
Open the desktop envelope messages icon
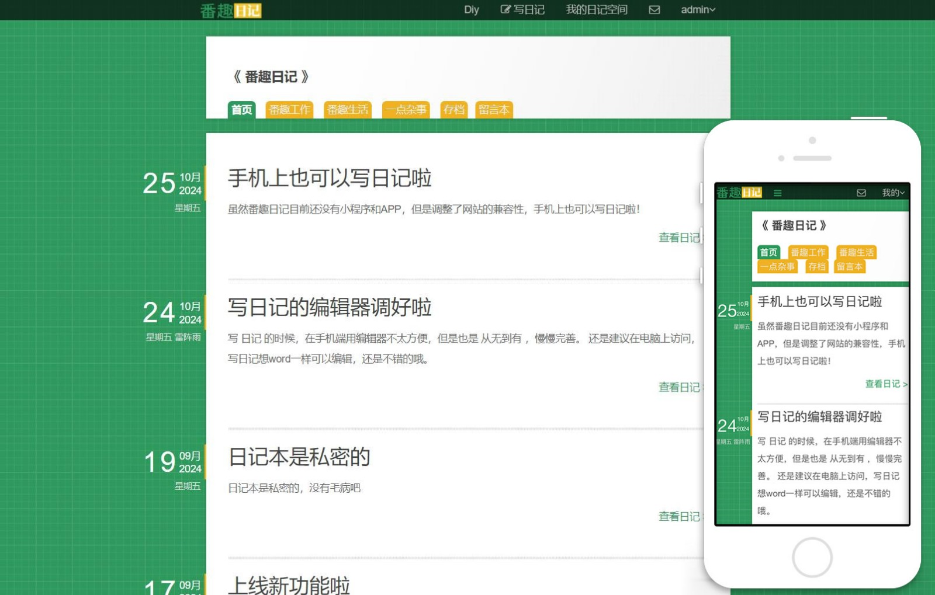click(x=654, y=10)
